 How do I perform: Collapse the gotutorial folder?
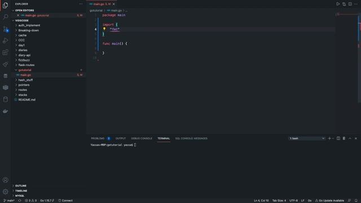pyautogui.click(x=25, y=70)
